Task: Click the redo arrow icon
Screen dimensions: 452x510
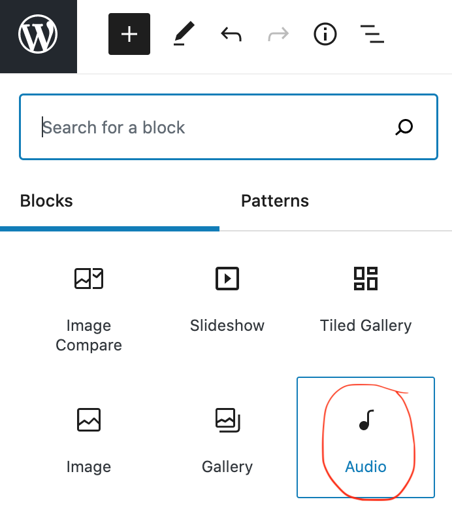Action: click(x=278, y=34)
